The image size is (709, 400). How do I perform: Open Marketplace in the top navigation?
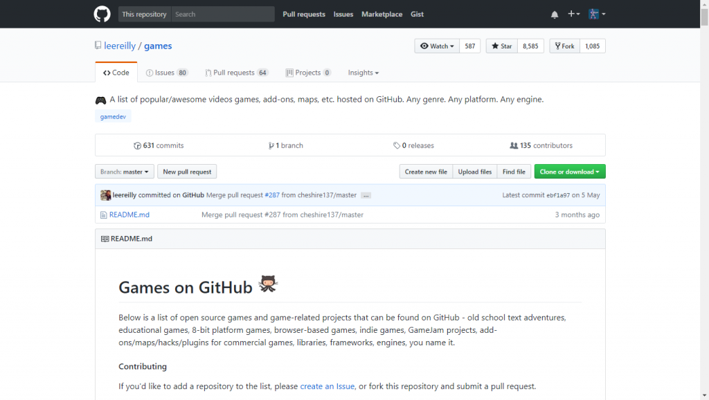click(x=382, y=15)
